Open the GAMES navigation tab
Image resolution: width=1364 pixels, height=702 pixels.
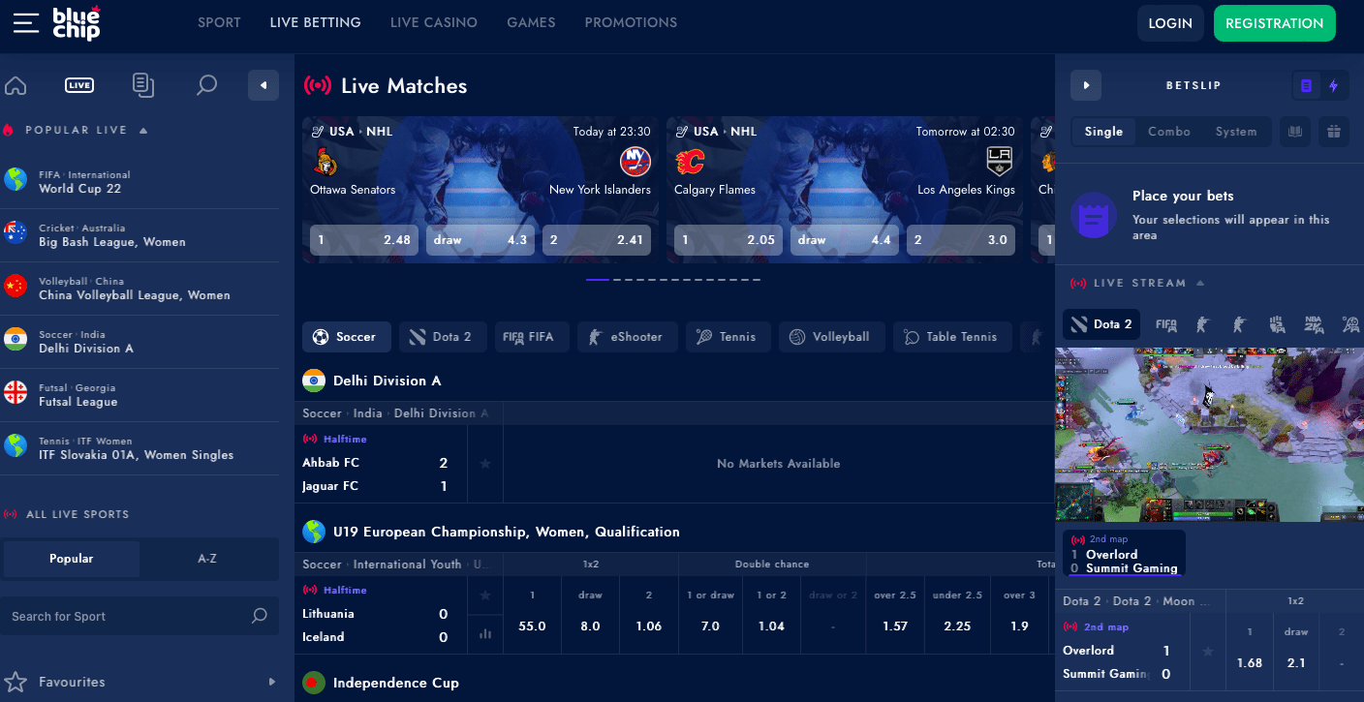531,22
